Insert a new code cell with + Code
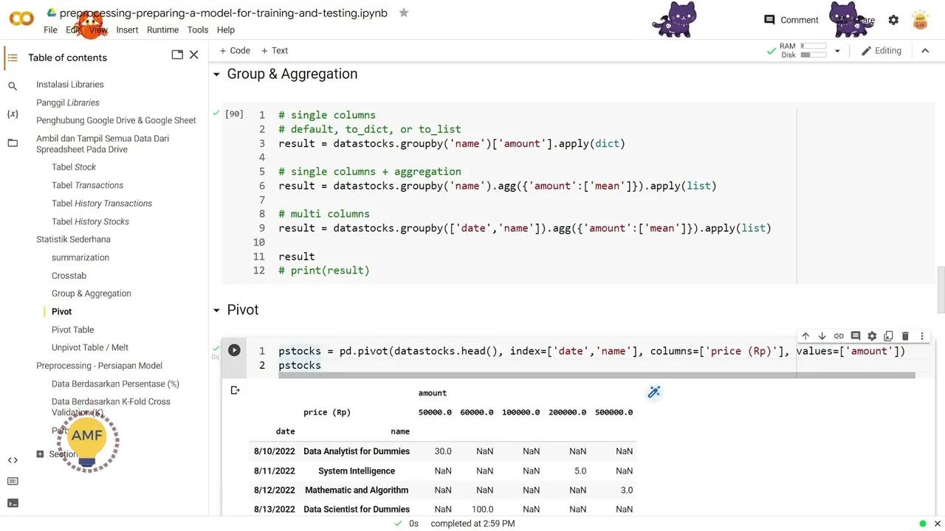The height and width of the screenshot is (531, 945). point(234,50)
